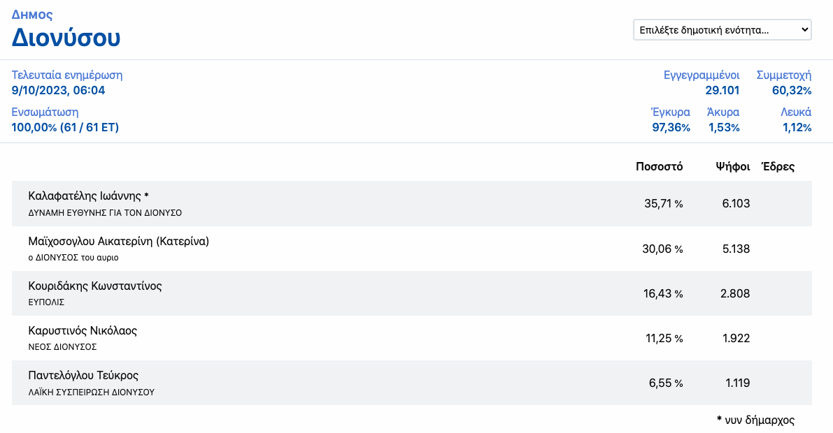Click the dropdown arrow beside Επιλέξτε δημοτική ενότητα
833x433 pixels.
click(x=804, y=30)
